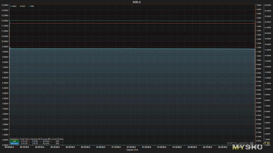
Task: Toggle the IBUS series in legend
Action: click(23, 6)
